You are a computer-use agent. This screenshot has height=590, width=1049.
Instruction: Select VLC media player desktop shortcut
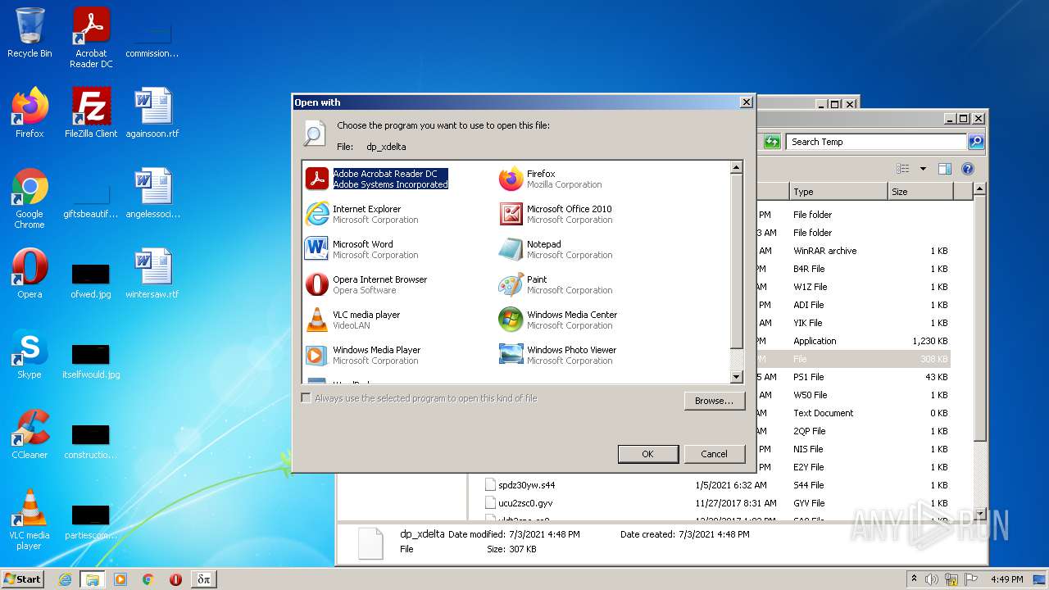point(30,520)
